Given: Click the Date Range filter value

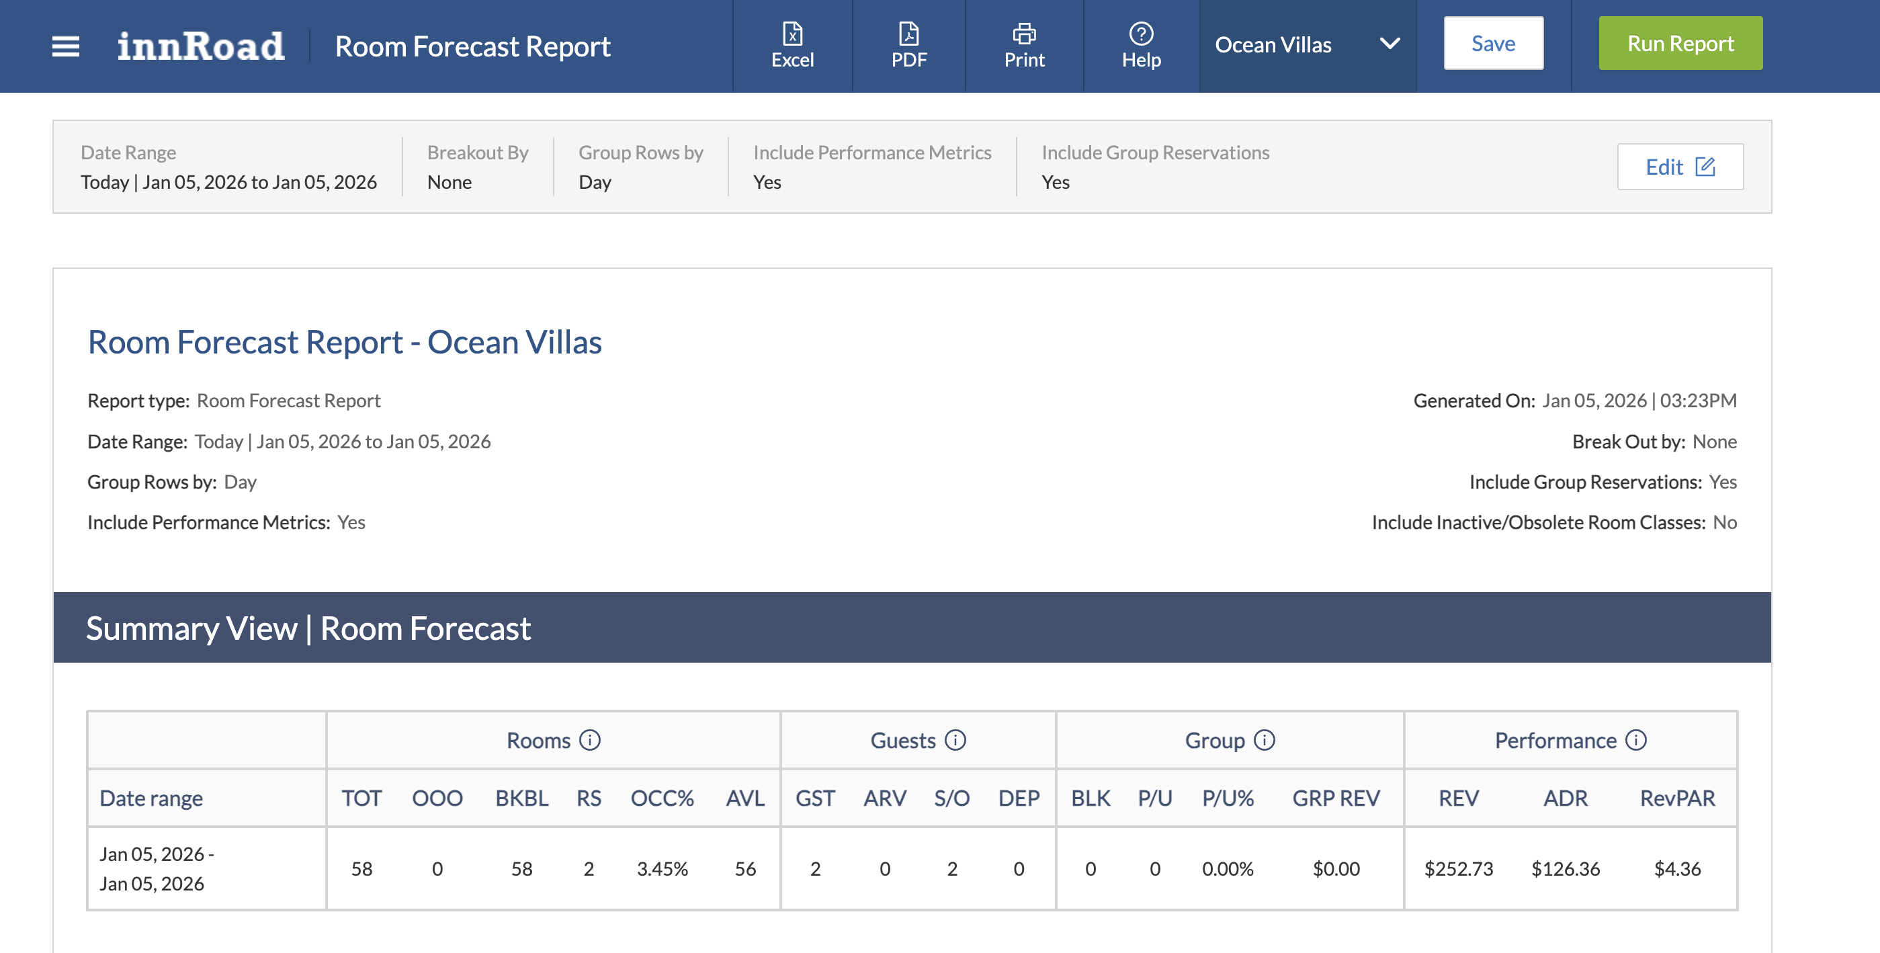Looking at the screenshot, I should [228, 182].
